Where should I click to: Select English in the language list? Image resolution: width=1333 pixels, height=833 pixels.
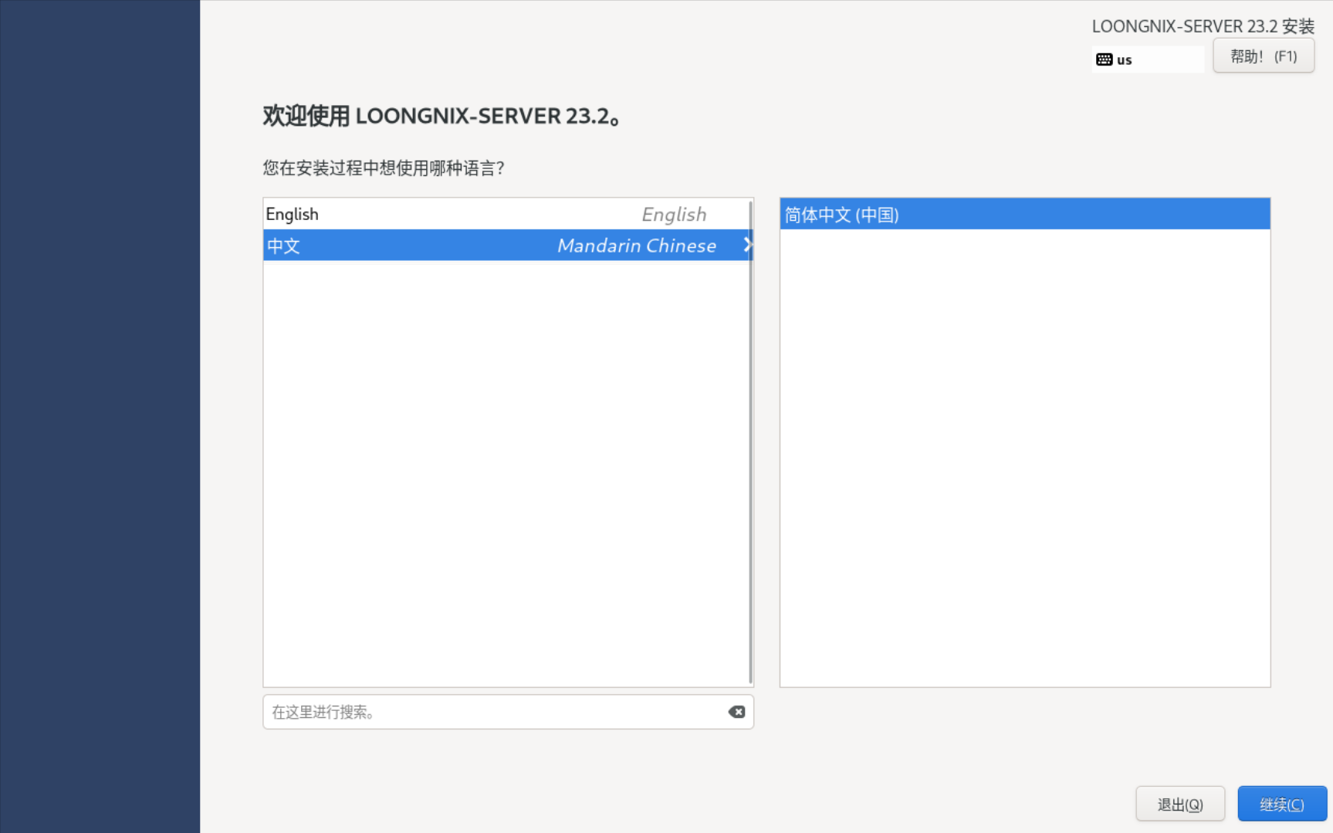tap(293, 214)
